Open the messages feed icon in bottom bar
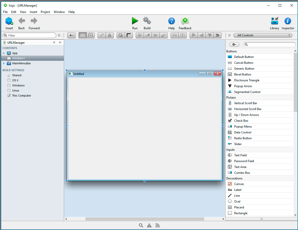 pyautogui.click(x=157, y=225)
